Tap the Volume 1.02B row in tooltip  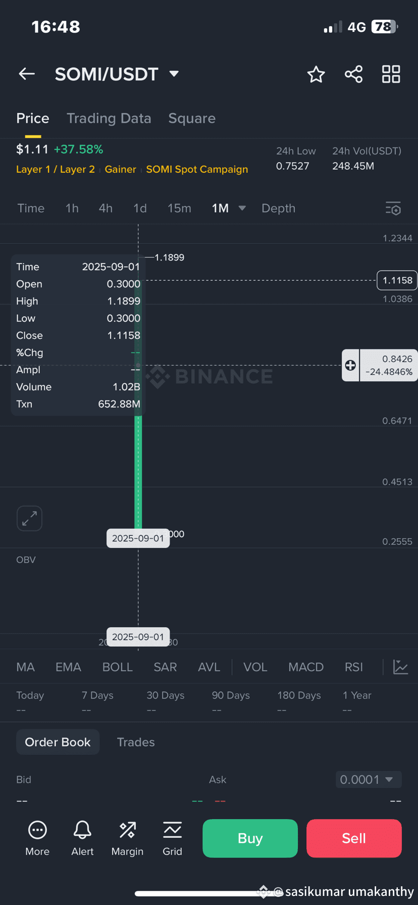coord(78,387)
